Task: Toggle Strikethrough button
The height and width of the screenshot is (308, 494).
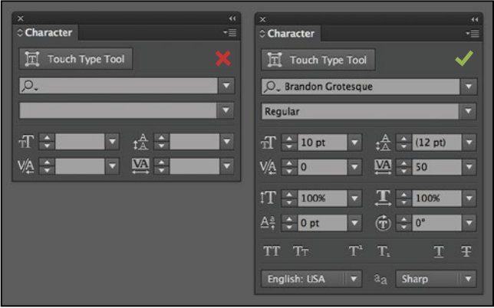Action: (x=466, y=251)
